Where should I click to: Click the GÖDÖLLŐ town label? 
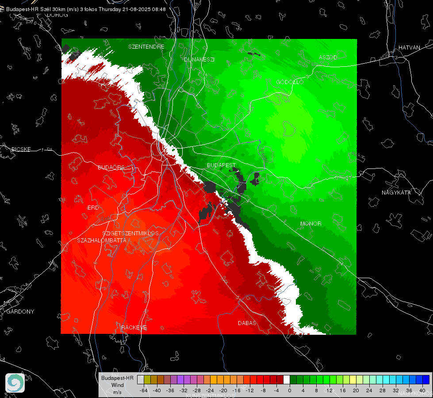tap(290, 82)
